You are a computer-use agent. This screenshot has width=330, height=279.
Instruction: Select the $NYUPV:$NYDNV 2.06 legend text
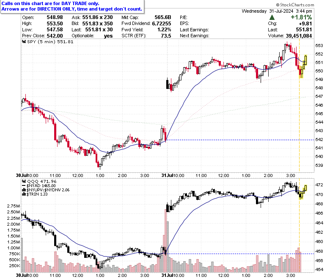coord(48,190)
